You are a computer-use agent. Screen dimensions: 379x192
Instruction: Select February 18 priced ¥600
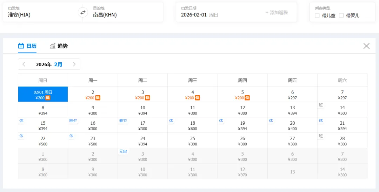tap(193, 125)
